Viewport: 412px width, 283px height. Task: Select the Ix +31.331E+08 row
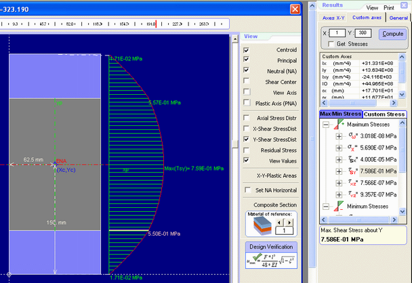tap(358, 63)
